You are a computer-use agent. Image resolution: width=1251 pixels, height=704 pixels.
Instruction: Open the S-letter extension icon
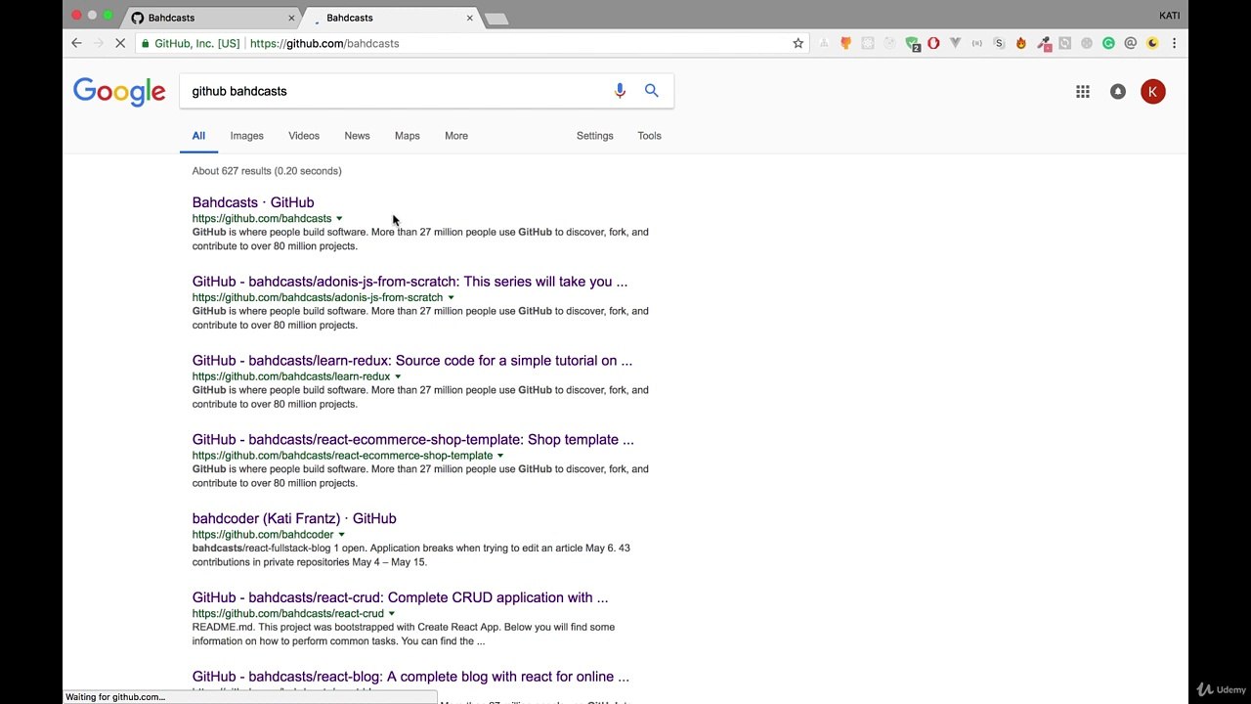tap(999, 43)
